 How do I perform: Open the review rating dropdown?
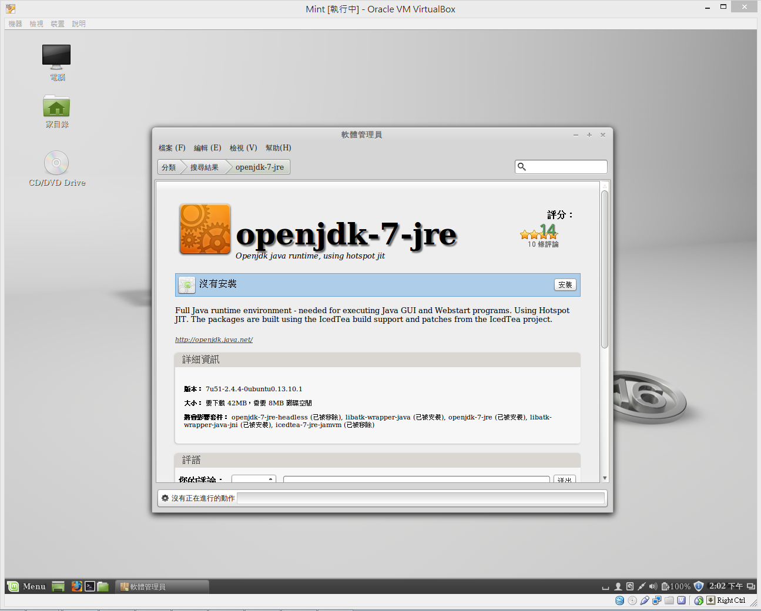[x=254, y=479]
